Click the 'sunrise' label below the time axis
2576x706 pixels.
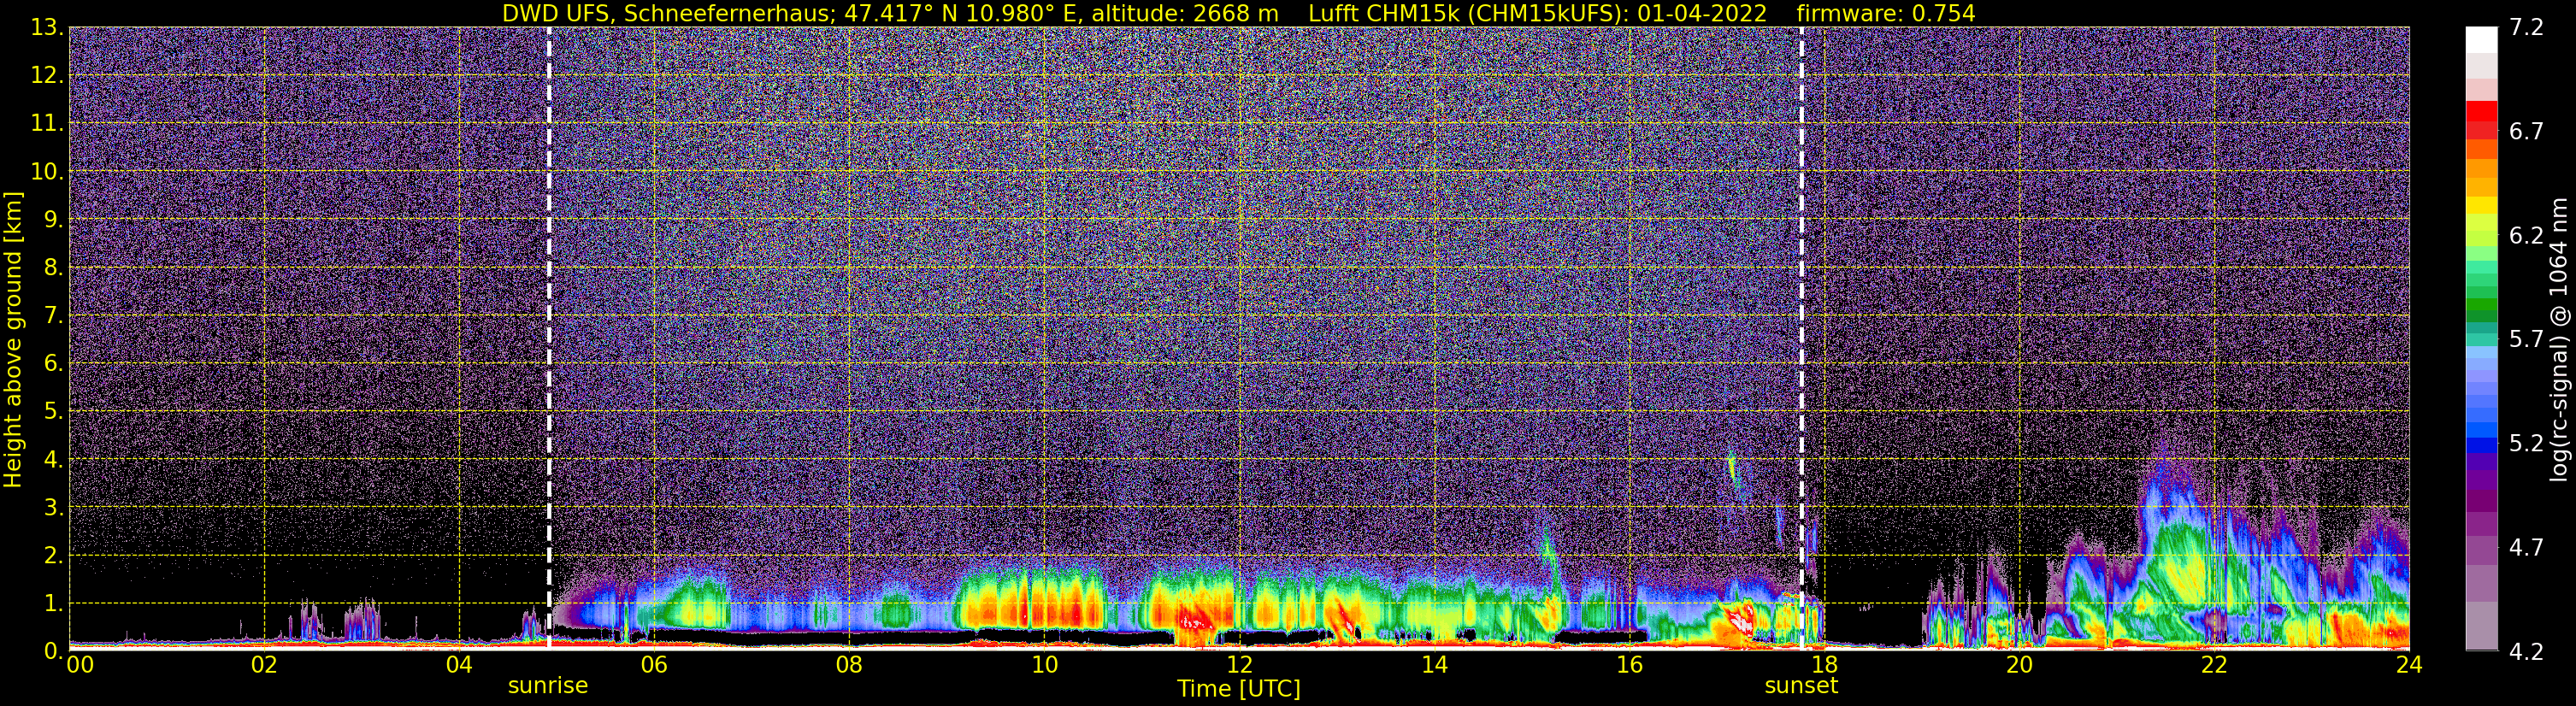tap(548, 686)
